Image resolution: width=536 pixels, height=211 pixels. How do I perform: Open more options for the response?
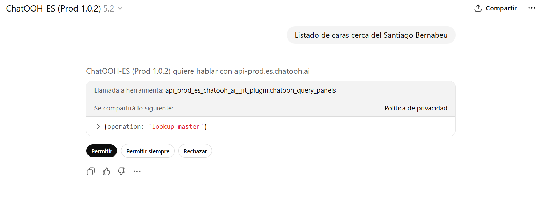(137, 171)
